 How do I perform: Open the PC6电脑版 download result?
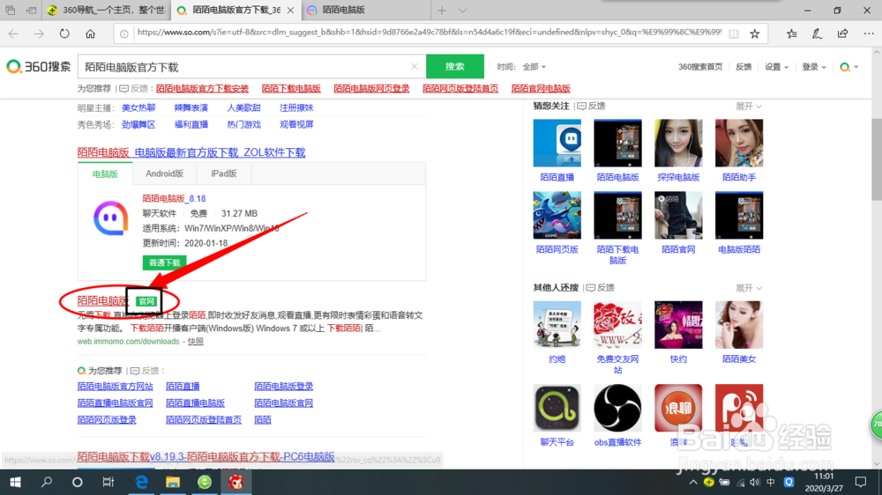pyautogui.click(x=206, y=457)
